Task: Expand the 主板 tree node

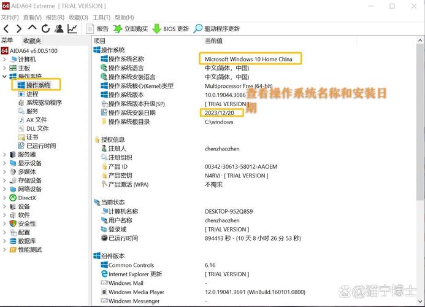Action: (4, 68)
